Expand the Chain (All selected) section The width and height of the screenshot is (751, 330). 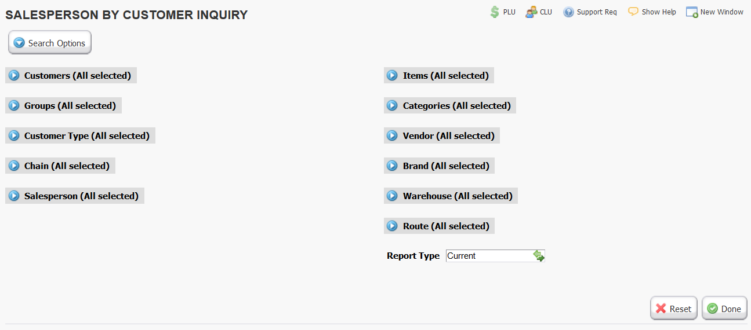[60, 166]
